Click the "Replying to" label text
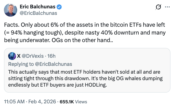The width and height of the screenshot is (175, 109). [22, 64]
